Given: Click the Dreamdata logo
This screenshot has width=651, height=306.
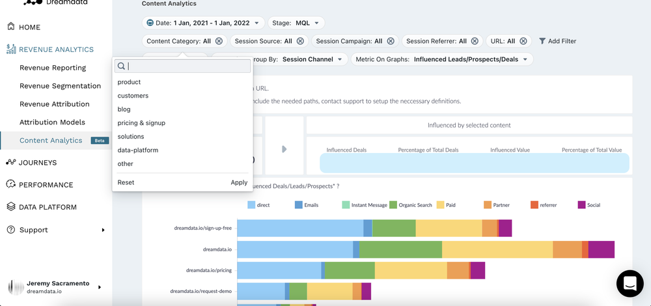Looking at the screenshot, I should click(55, 2).
